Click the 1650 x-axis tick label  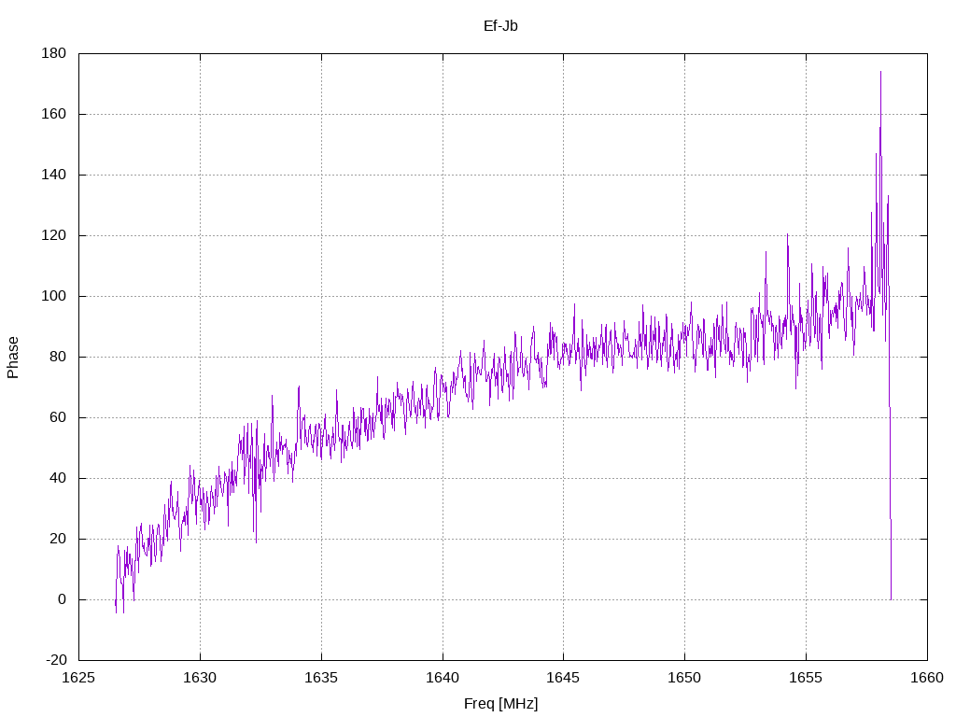684,678
